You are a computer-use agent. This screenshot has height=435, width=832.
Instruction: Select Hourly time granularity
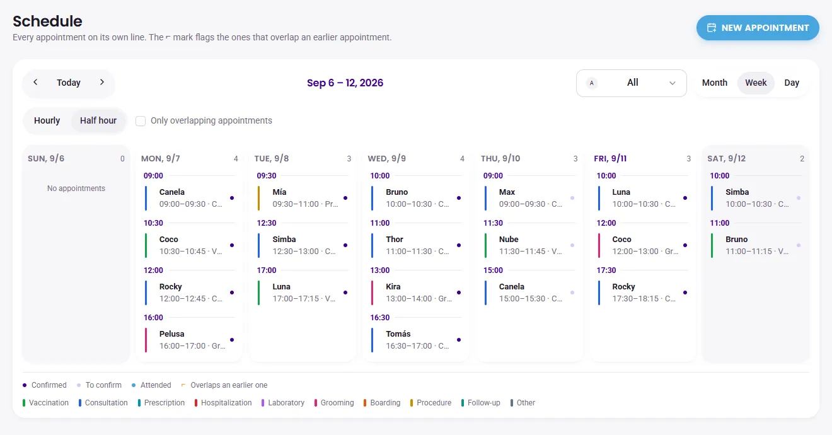coord(47,120)
